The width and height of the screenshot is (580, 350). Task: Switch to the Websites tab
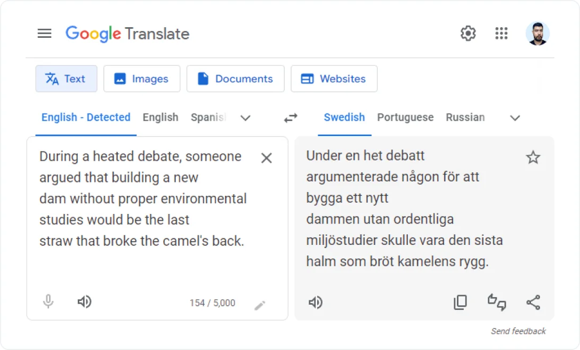[334, 78]
